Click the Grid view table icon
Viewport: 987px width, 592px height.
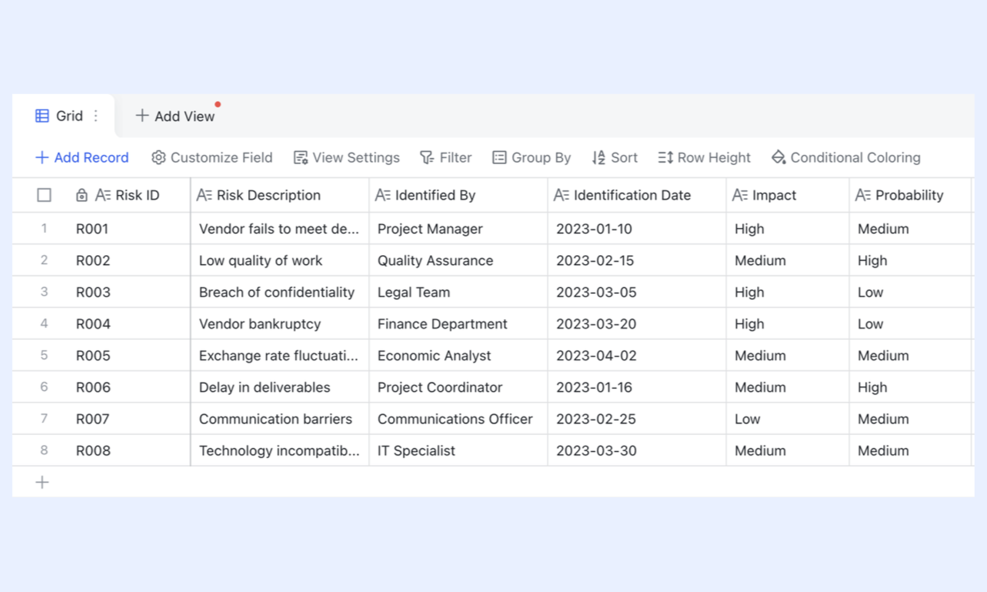[x=42, y=116]
